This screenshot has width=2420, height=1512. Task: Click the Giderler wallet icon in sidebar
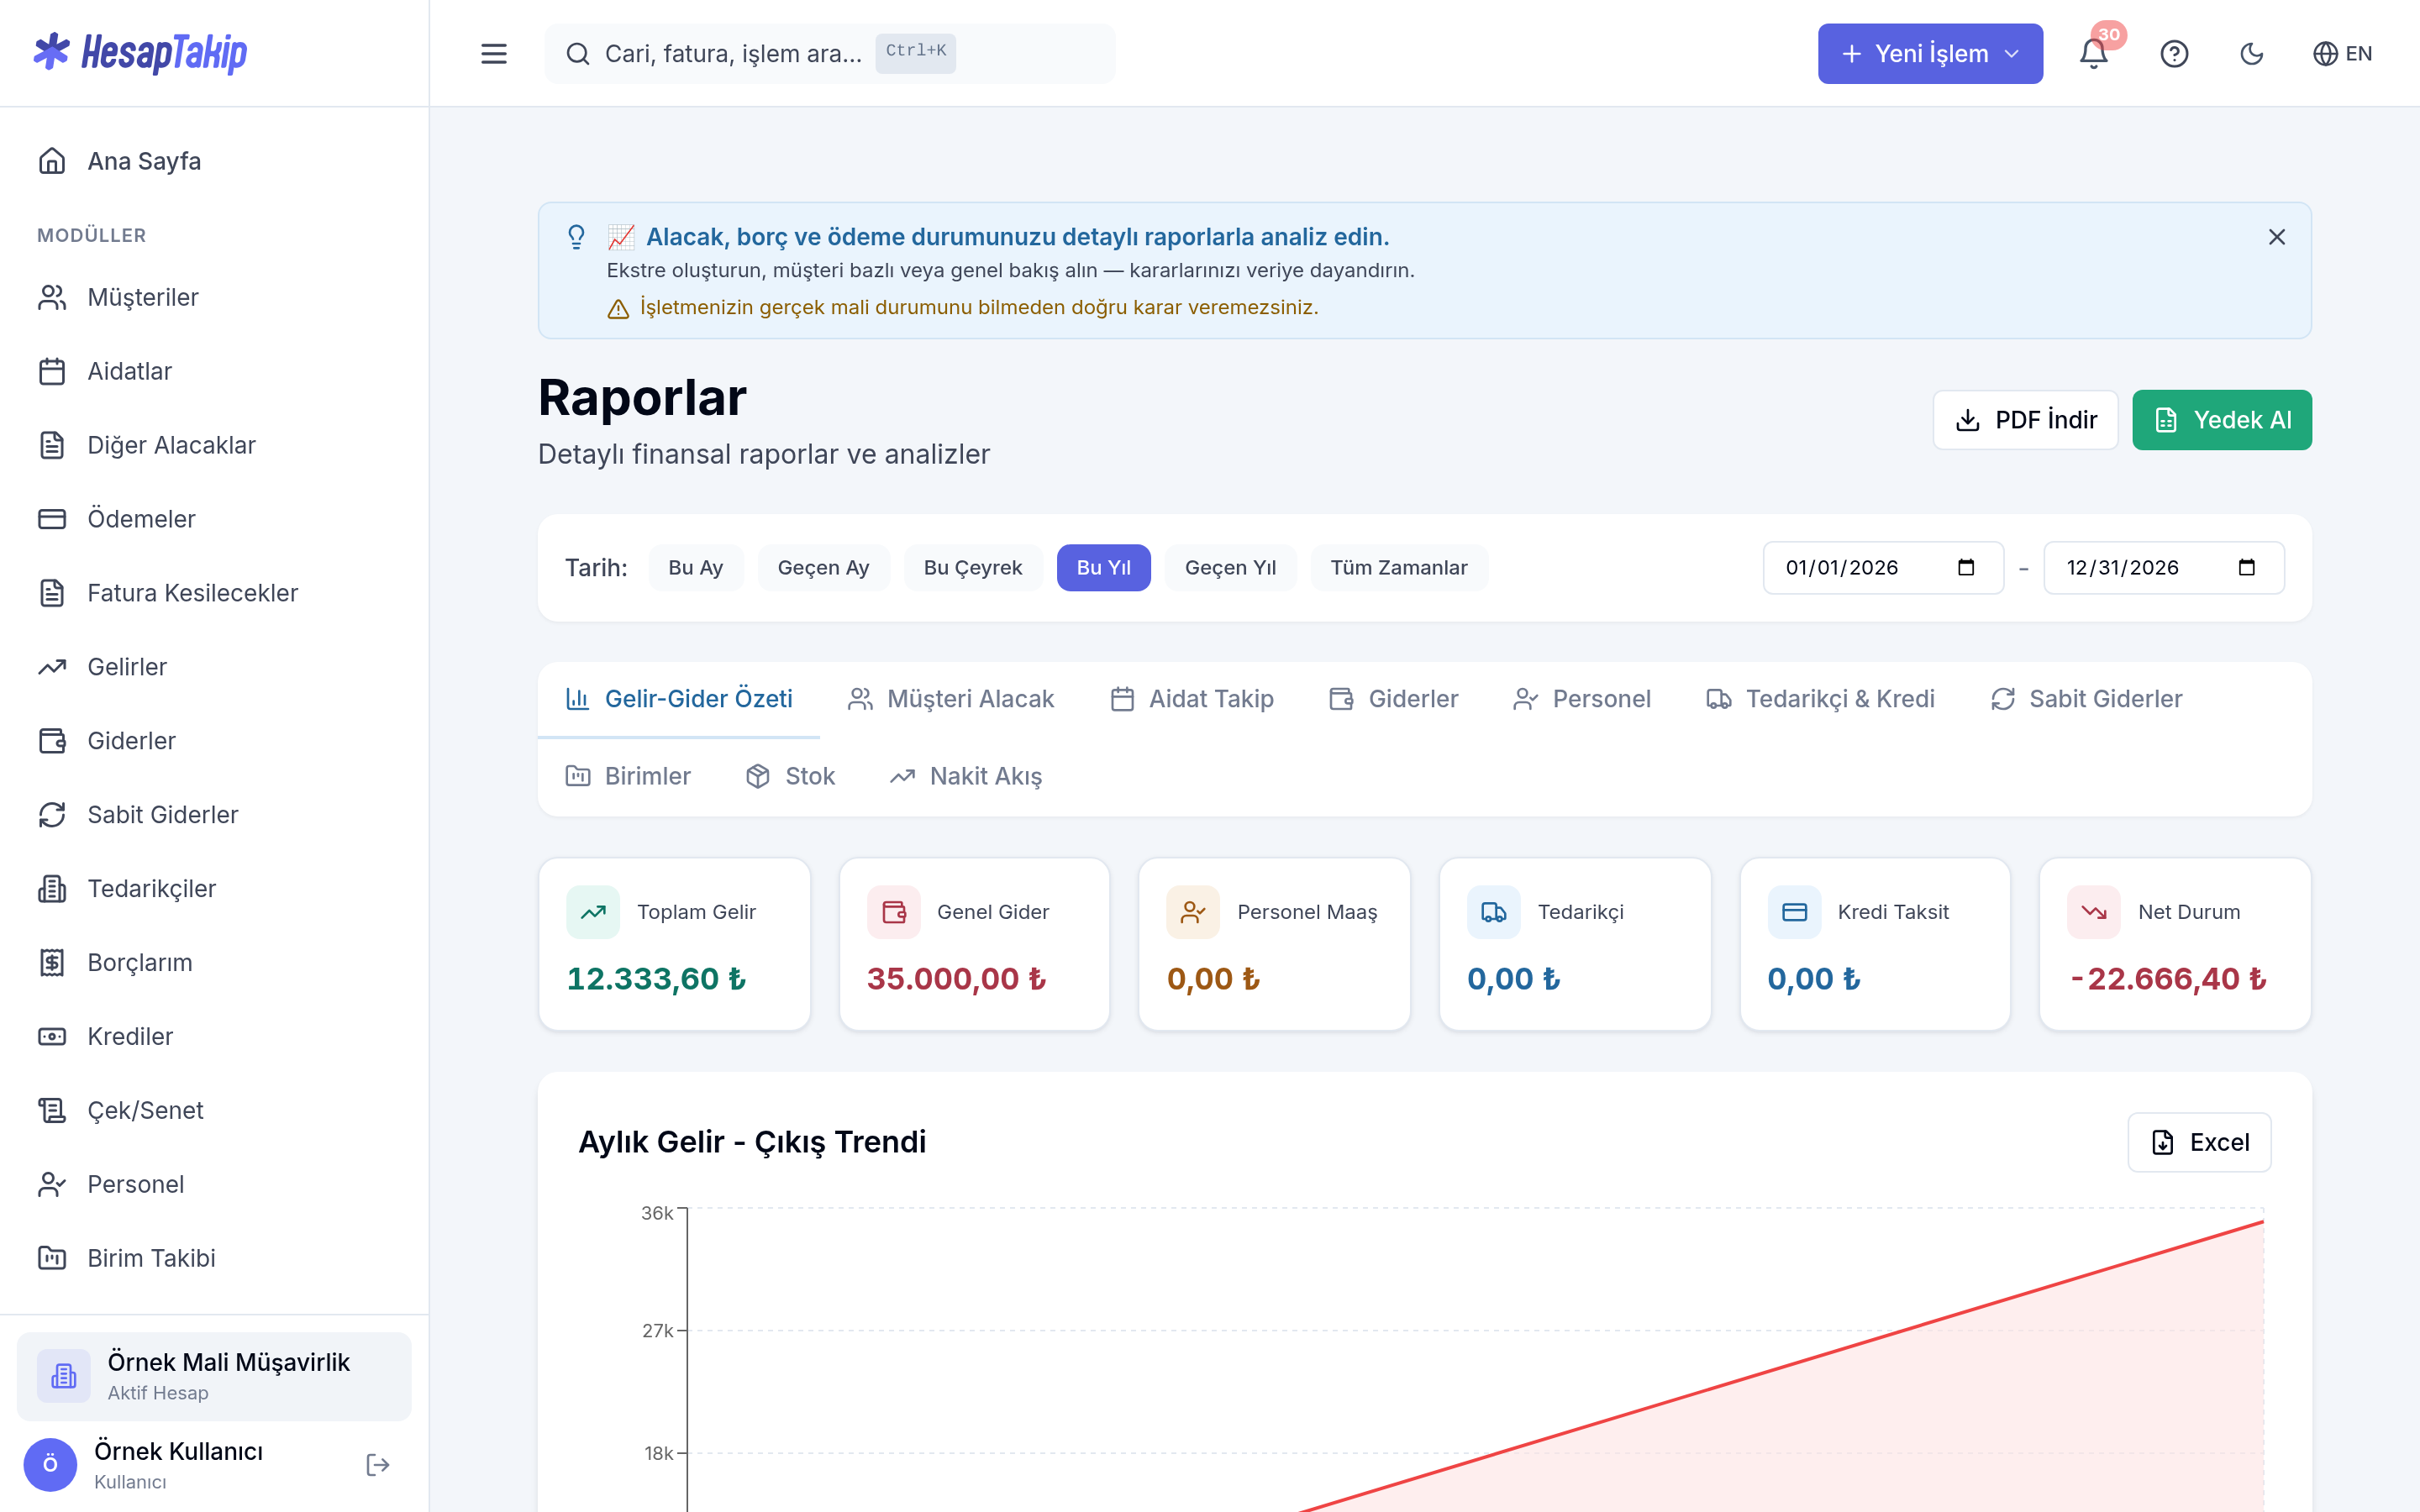click(52, 741)
